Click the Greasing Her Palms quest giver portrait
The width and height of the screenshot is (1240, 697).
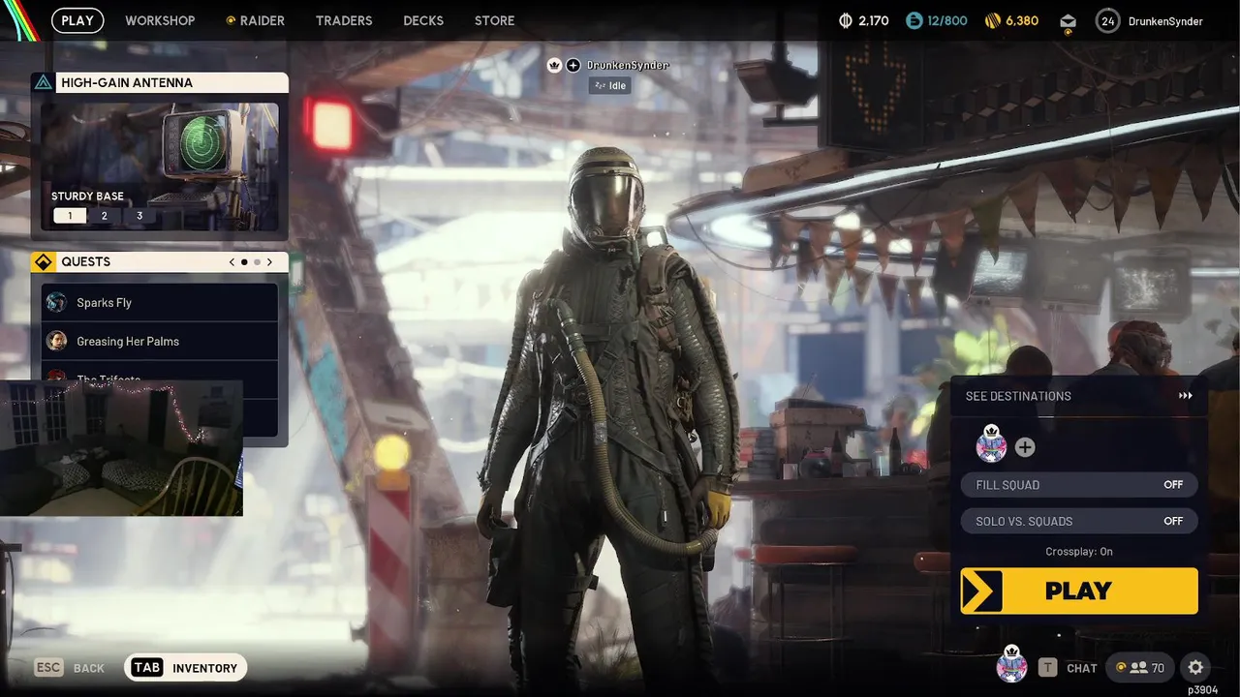pyautogui.click(x=57, y=341)
